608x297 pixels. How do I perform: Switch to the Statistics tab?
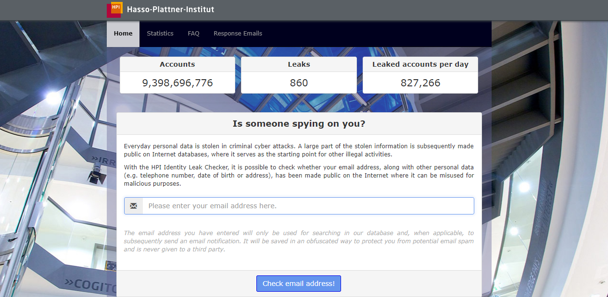click(160, 34)
